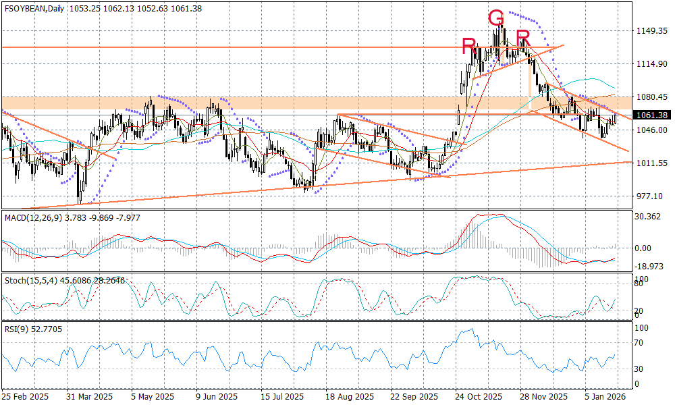Click the FSOYBEAN,Daily chart title
The image size is (675, 405).
(x=34, y=7)
